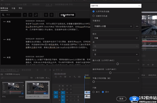Click voice-over record microphone on track A1
157x103 pixels.
click(78, 97)
